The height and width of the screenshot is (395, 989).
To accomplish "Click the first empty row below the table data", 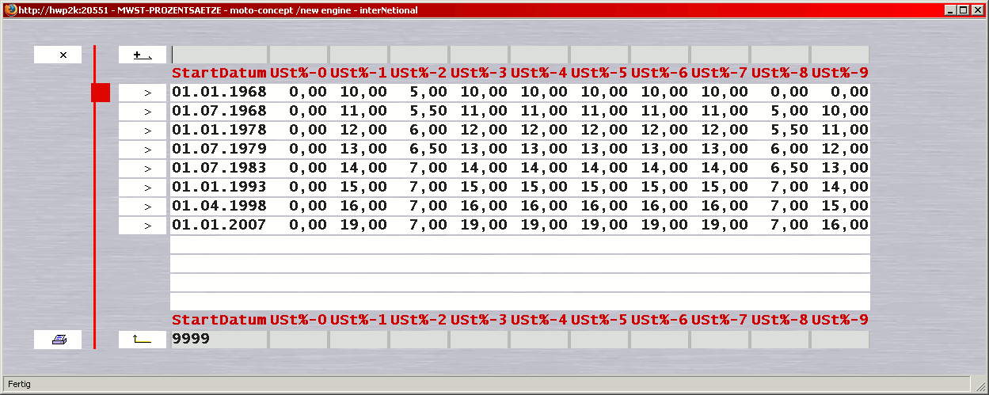I will click(x=519, y=245).
